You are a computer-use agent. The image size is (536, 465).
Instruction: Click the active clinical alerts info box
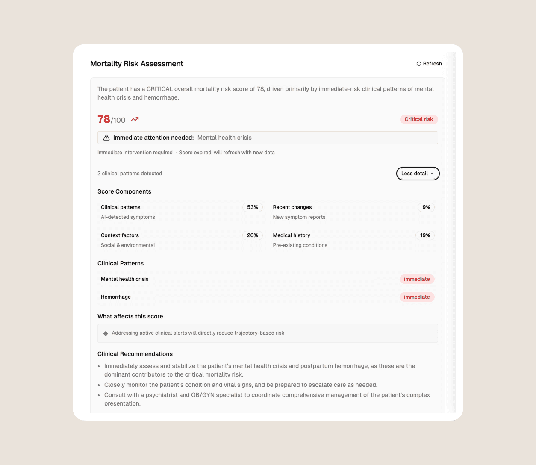pyautogui.click(x=268, y=333)
